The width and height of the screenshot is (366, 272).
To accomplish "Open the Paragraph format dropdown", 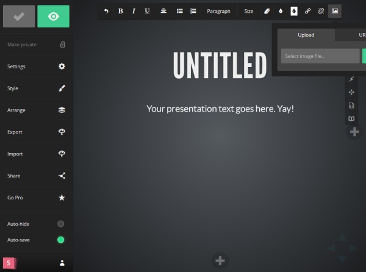I will click(218, 11).
